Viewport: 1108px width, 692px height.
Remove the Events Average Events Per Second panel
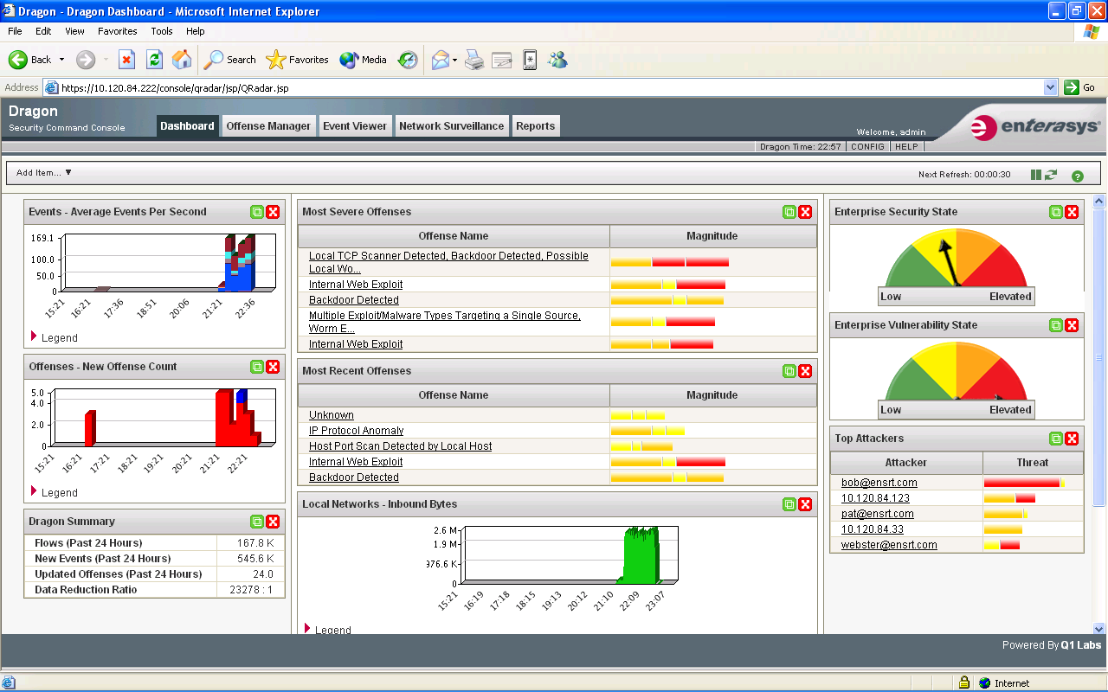[273, 212]
